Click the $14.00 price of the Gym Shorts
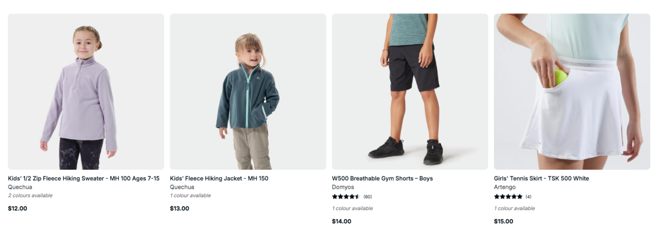 (x=342, y=222)
